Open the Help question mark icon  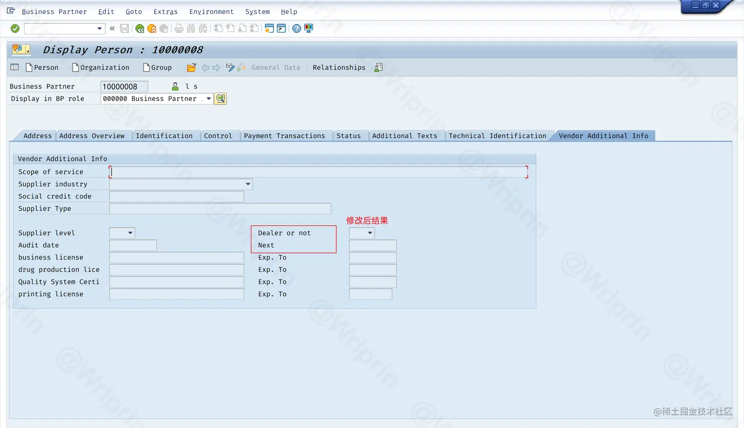297,29
